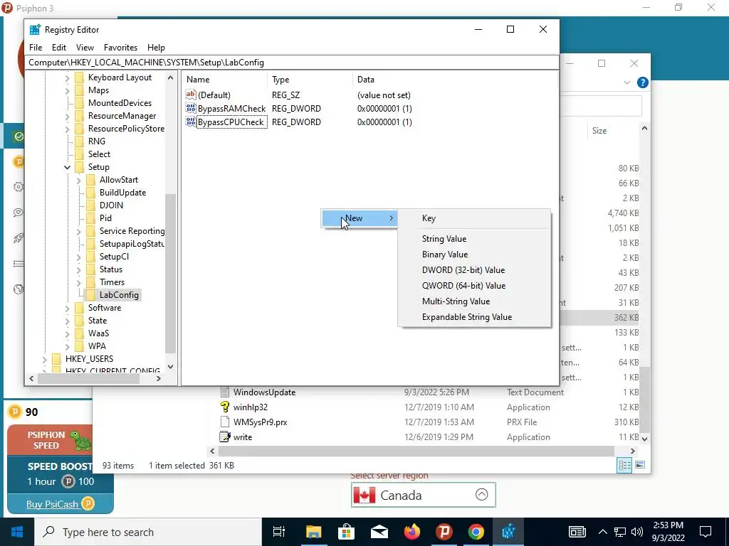Switch Explorer to large icons view
This screenshot has height=546, width=729.
coord(640,465)
